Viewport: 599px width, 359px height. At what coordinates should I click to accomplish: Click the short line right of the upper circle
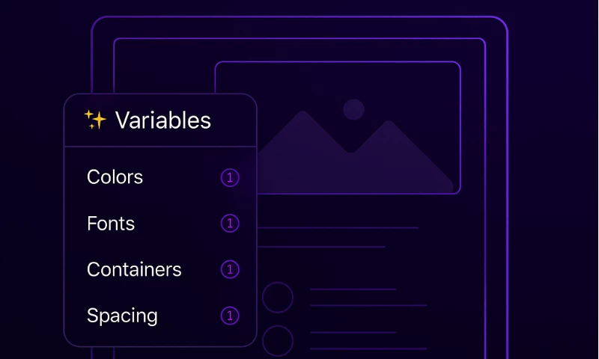pyautogui.click(x=353, y=289)
